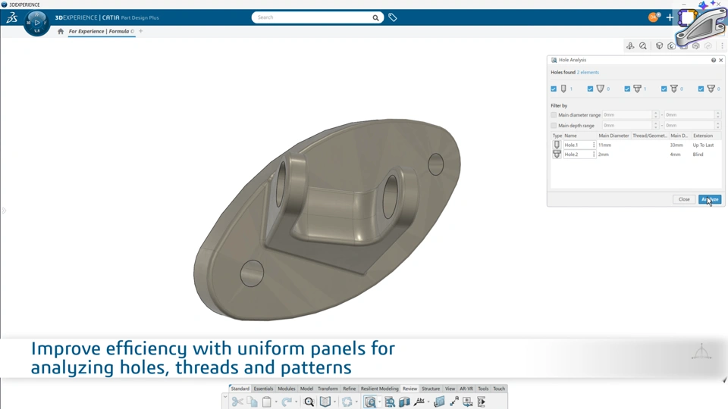Enable Main diameter range filter checkbox
Viewport: 728px width, 409px height.
[x=554, y=115]
